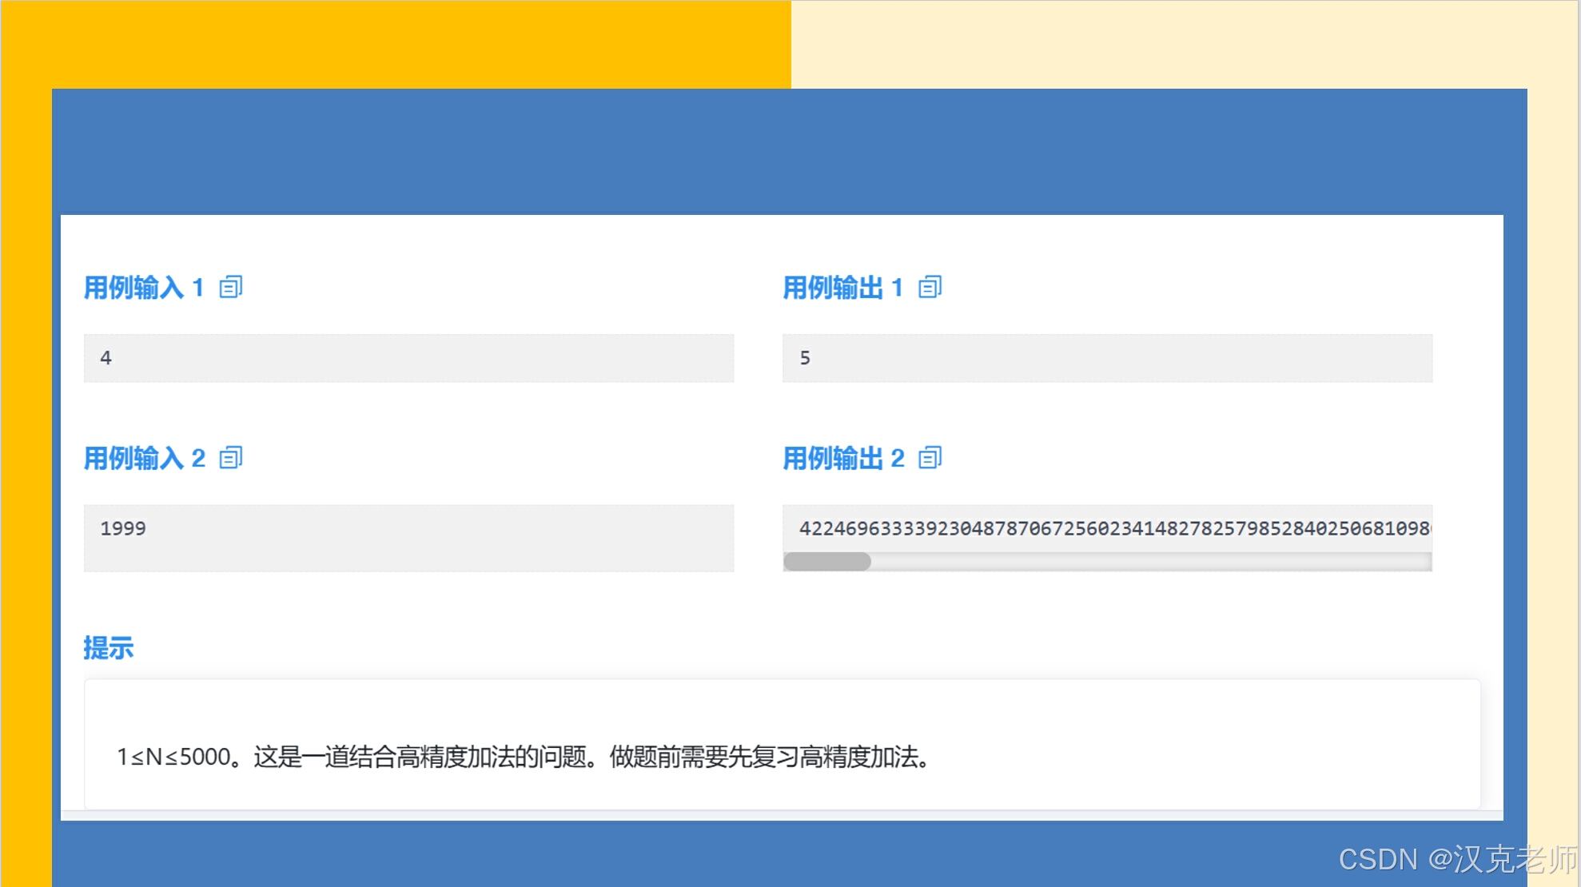Image resolution: width=1581 pixels, height=887 pixels.
Task: Click empty gray area below 1999
Action: (x=408, y=557)
